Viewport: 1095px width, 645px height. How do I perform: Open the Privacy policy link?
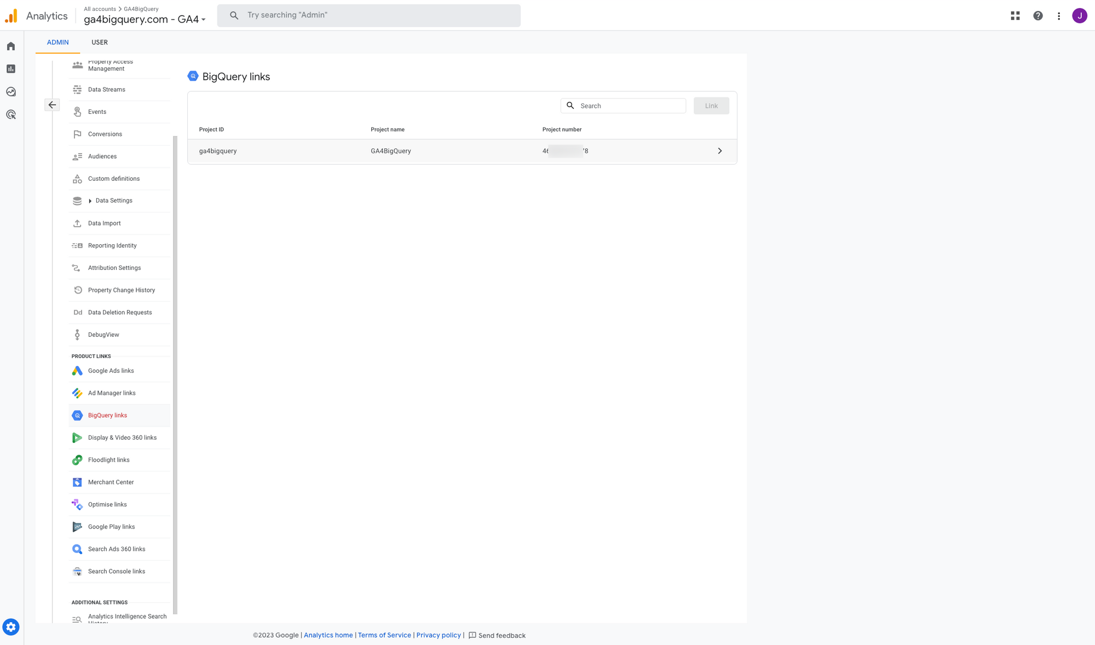pos(438,635)
